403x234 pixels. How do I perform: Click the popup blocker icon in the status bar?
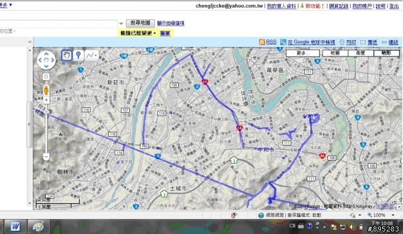(234, 215)
